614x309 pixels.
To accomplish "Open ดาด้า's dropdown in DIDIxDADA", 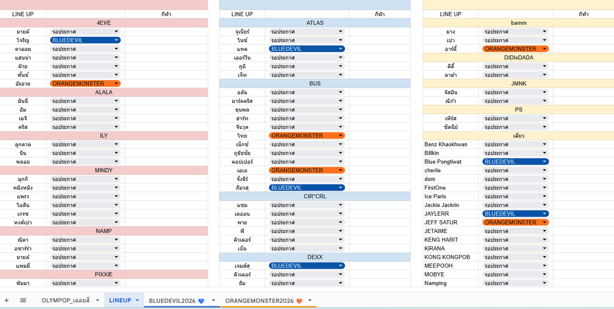I will 515,75.
